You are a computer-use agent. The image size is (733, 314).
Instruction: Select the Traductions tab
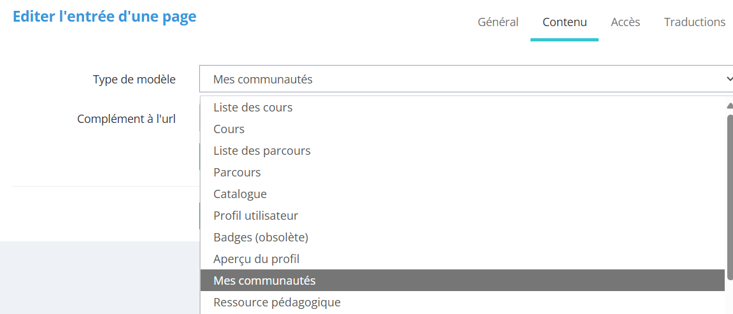click(694, 22)
